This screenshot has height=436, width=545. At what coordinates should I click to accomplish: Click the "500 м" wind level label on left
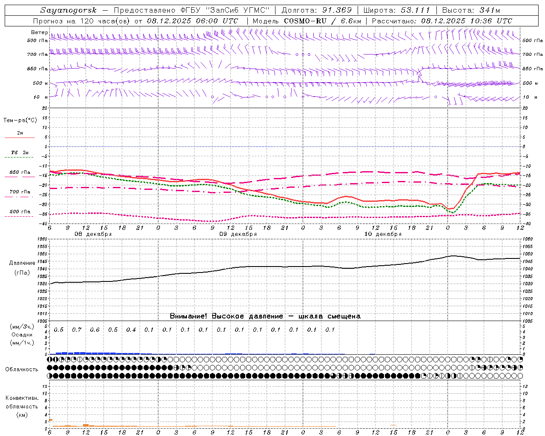pos(40,83)
